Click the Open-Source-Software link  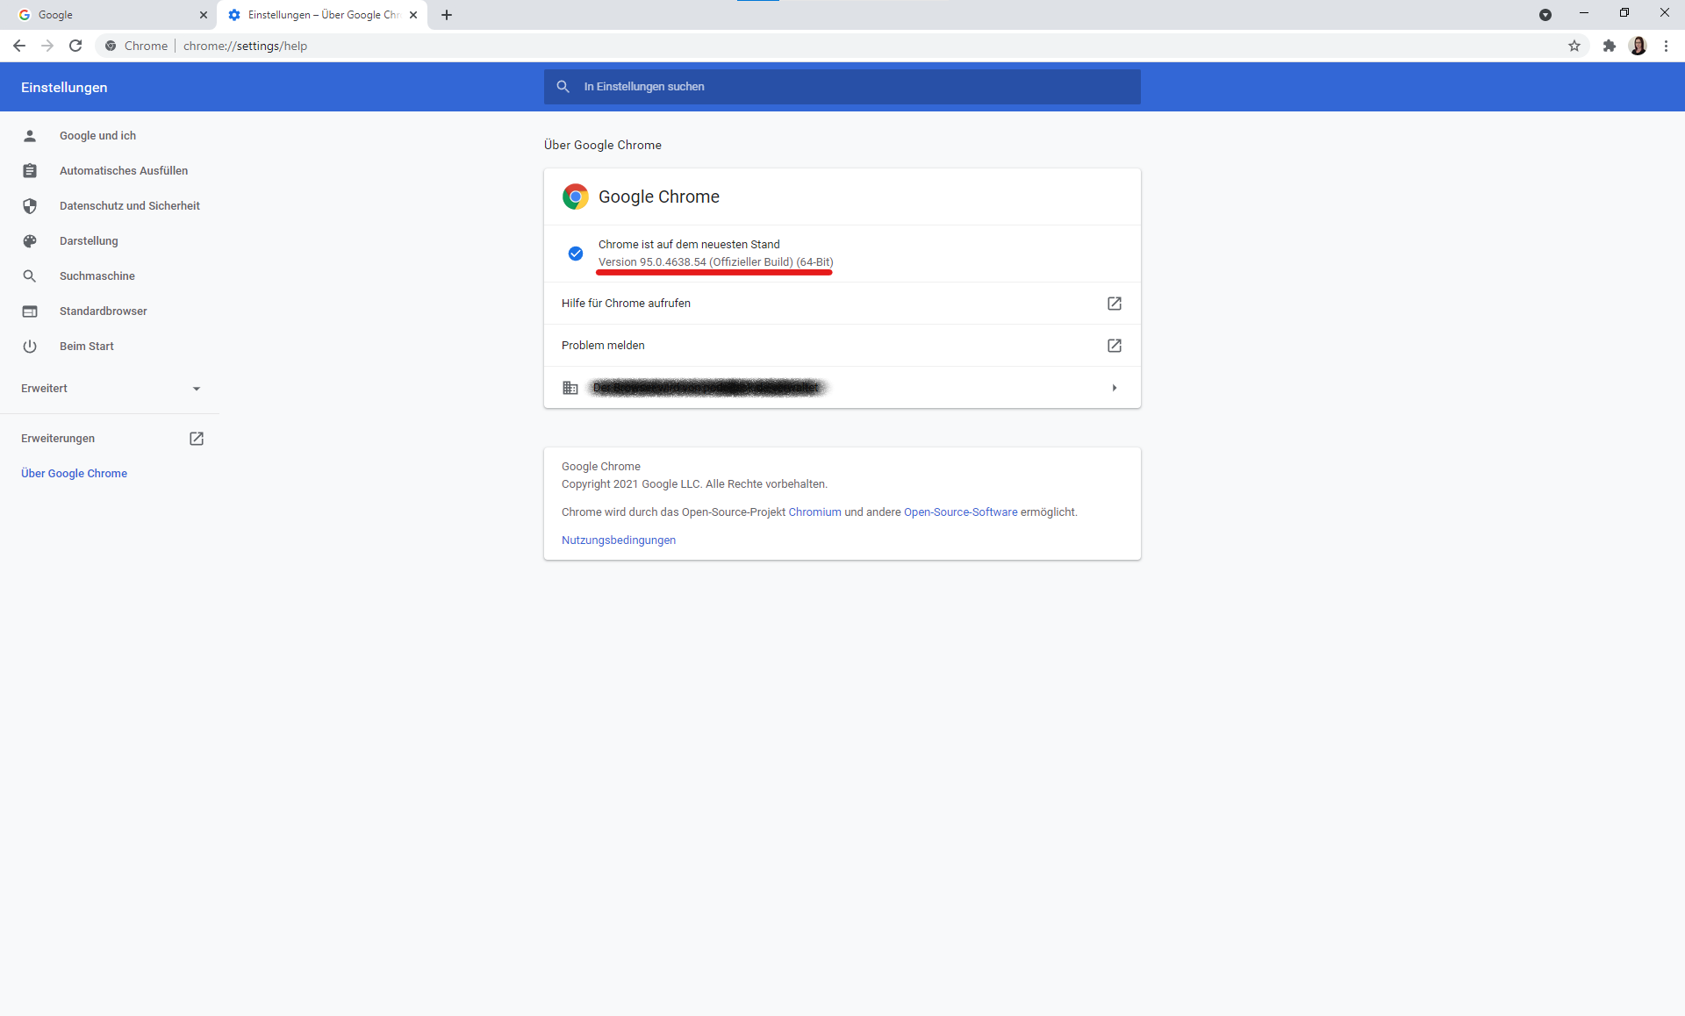(960, 512)
